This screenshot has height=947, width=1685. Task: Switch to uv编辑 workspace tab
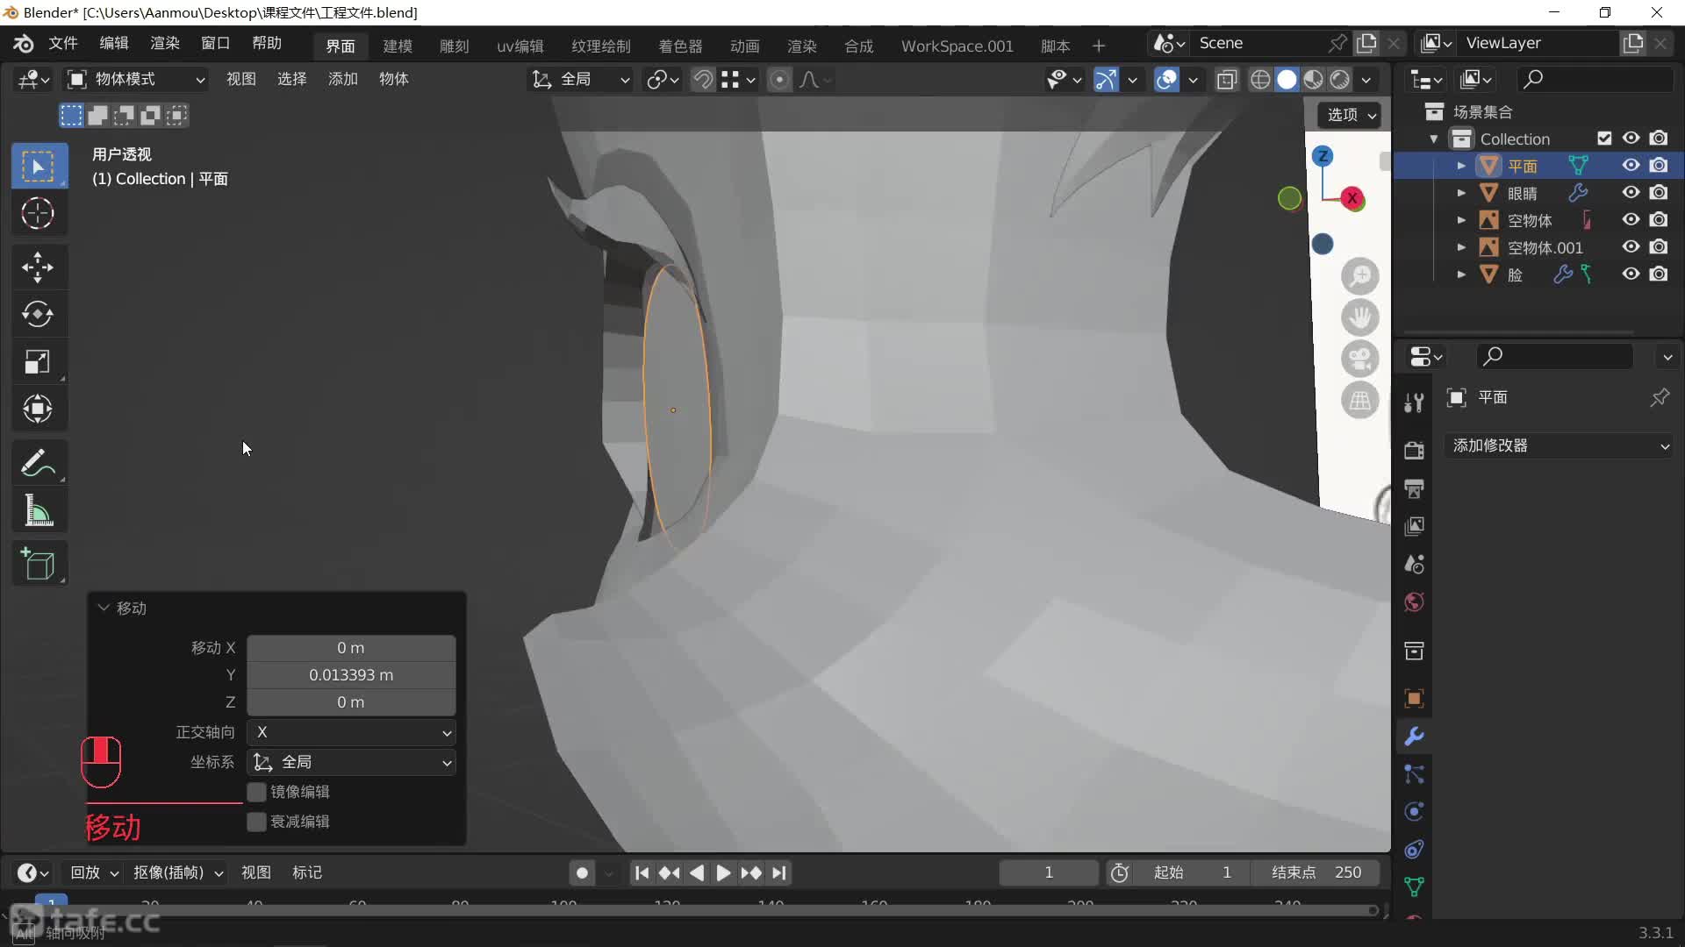tap(520, 46)
